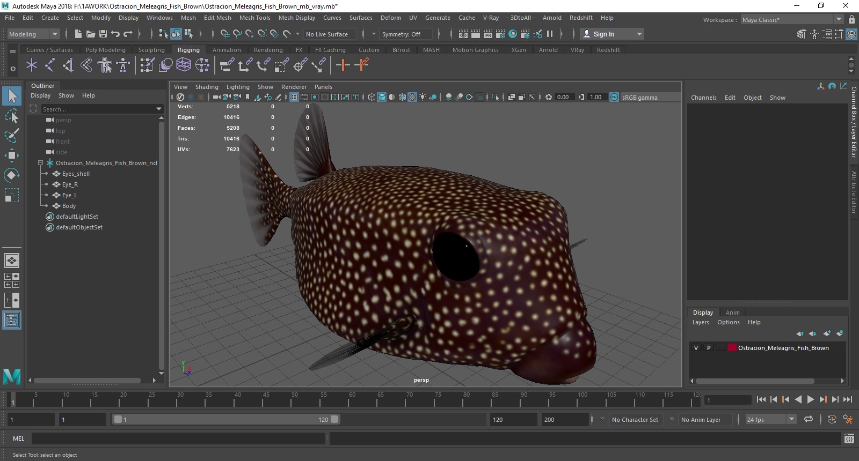The width and height of the screenshot is (859, 461).
Task: Switch to single perspective pane layout
Action: [x=12, y=261]
